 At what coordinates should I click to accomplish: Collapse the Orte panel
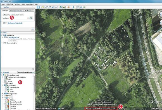[2, 33]
